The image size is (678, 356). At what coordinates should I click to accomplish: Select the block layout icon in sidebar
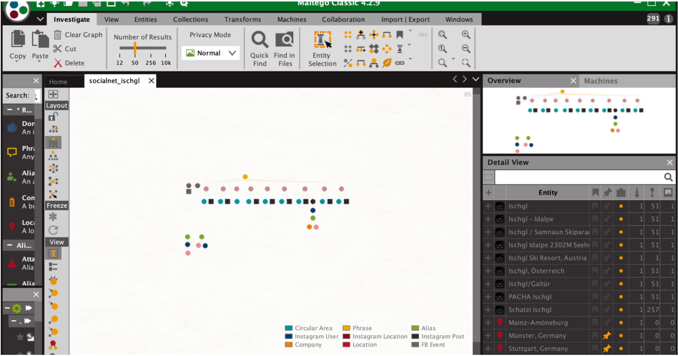coord(53,143)
